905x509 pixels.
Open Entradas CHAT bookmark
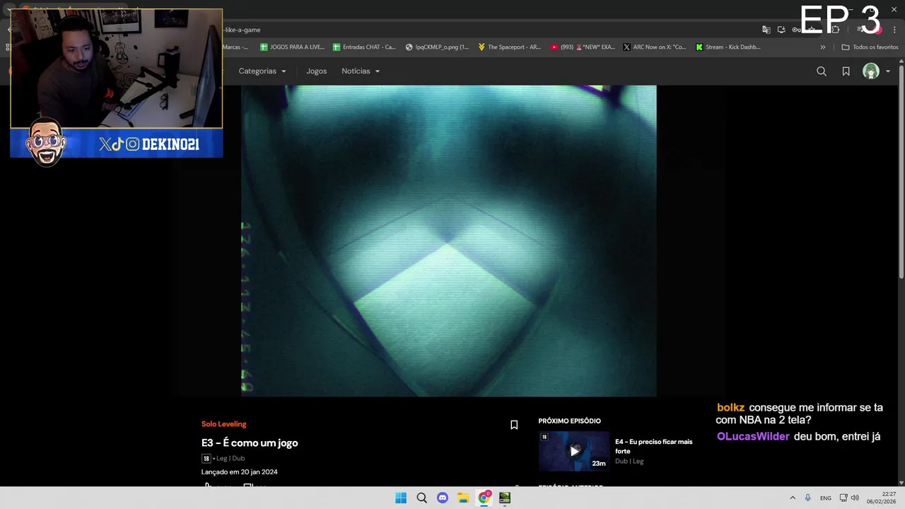(365, 47)
